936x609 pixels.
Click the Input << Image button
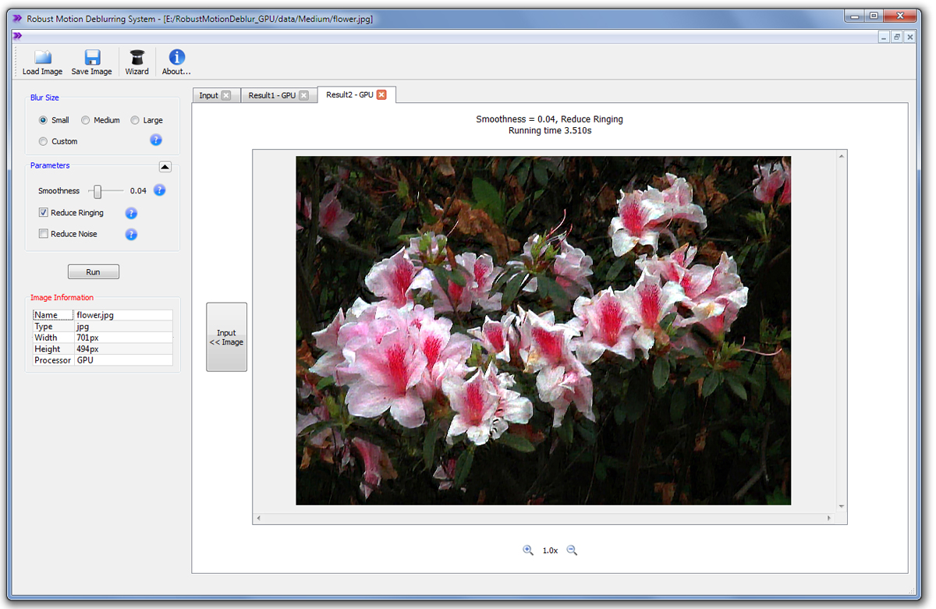pyautogui.click(x=226, y=337)
